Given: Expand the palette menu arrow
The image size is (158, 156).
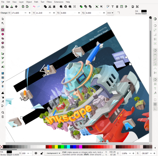Looking at the screenshot, I should [155, 148].
